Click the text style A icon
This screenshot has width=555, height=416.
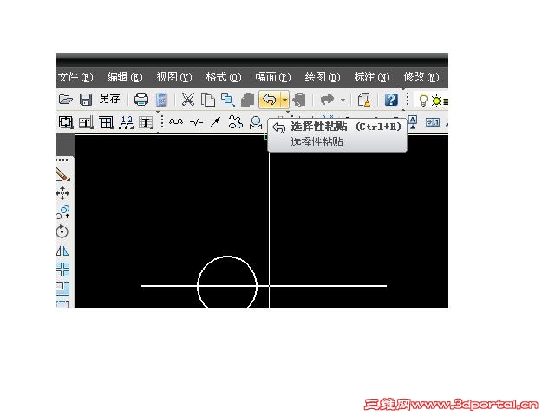[x=413, y=122]
